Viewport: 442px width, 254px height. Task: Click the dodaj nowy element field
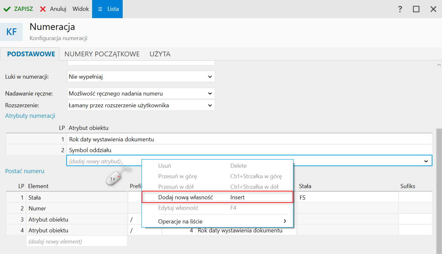tap(76, 242)
